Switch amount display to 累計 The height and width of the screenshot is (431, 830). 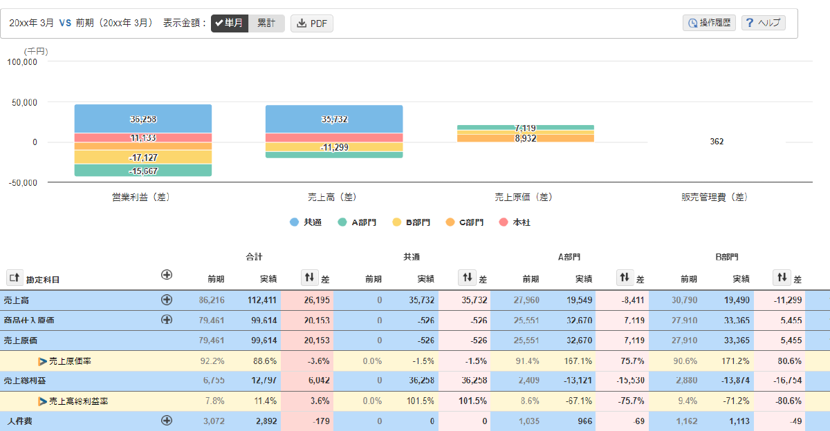(266, 23)
